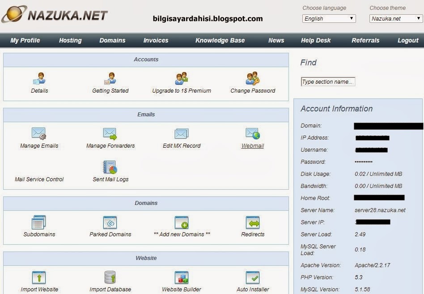Open the Getting Started icon
424x294 pixels.
coord(110,78)
